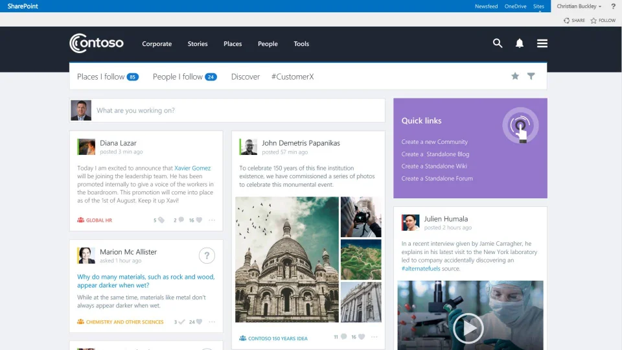Click Create a Standalone Wiki link
622x350 pixels.
pyautogui.click(x=434, y=166)
